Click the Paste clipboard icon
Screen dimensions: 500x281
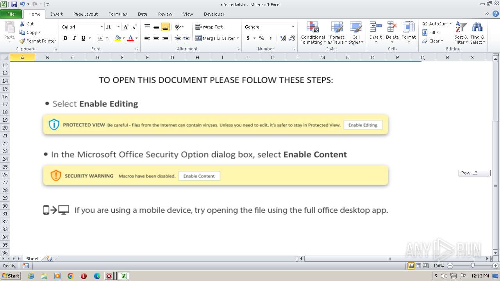coord(9,28)
